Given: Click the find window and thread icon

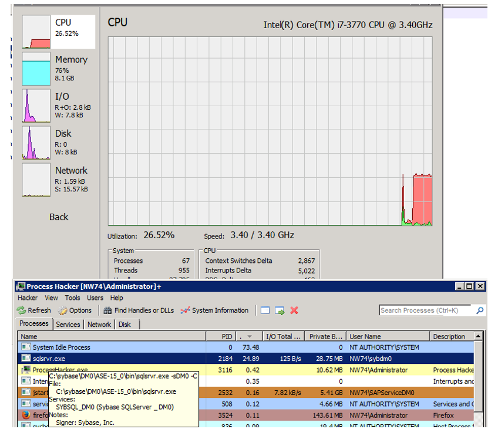Looking at the screenshot, I should (280, 310).
